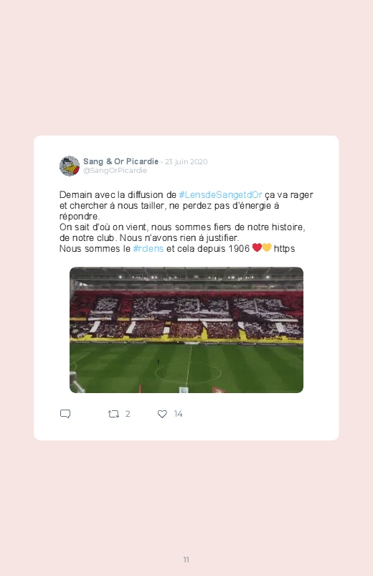Open the truncated https link
The image size is (373, 576).
[x=285, y=249]
